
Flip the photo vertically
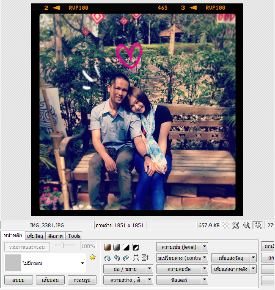pyautogui.click(x=145, y=258)
